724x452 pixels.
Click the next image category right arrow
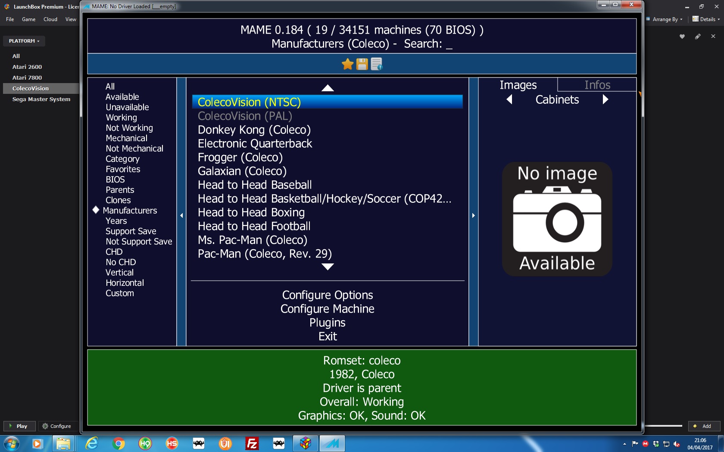point(605,99)
